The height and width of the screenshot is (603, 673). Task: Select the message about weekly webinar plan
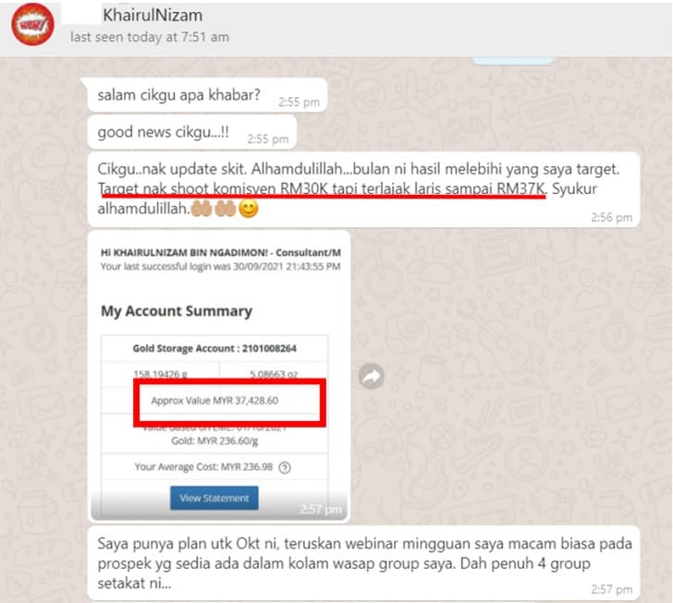click(x=363, y=562)
